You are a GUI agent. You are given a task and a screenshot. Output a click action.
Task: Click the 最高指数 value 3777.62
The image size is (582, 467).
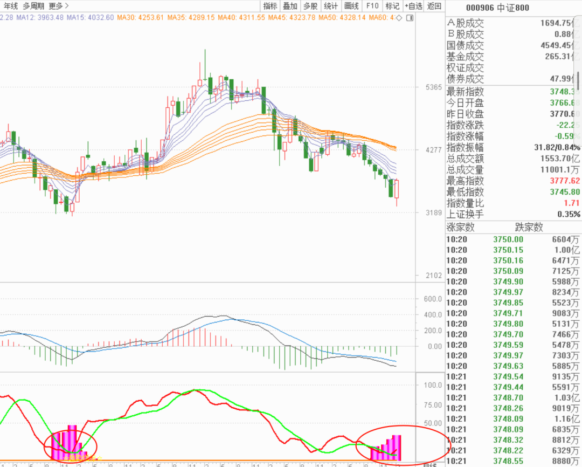565,181
